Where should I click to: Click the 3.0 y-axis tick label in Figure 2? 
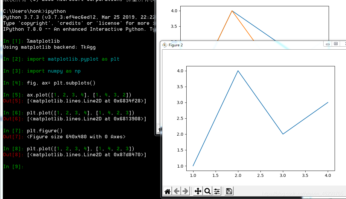pos(180,102)
